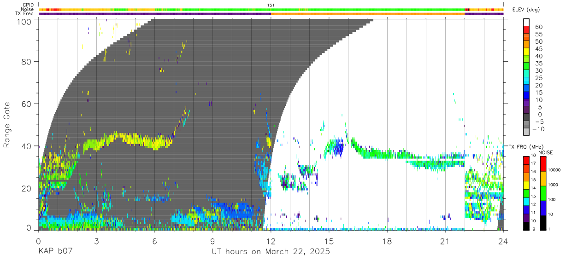Click the Range Gate axis tick '20'
The image size is (566, 261).
pyautogui.click(x=26, y=188)
